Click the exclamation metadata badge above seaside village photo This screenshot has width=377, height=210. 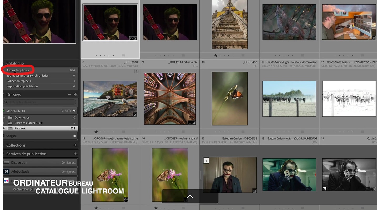point(136,71)
